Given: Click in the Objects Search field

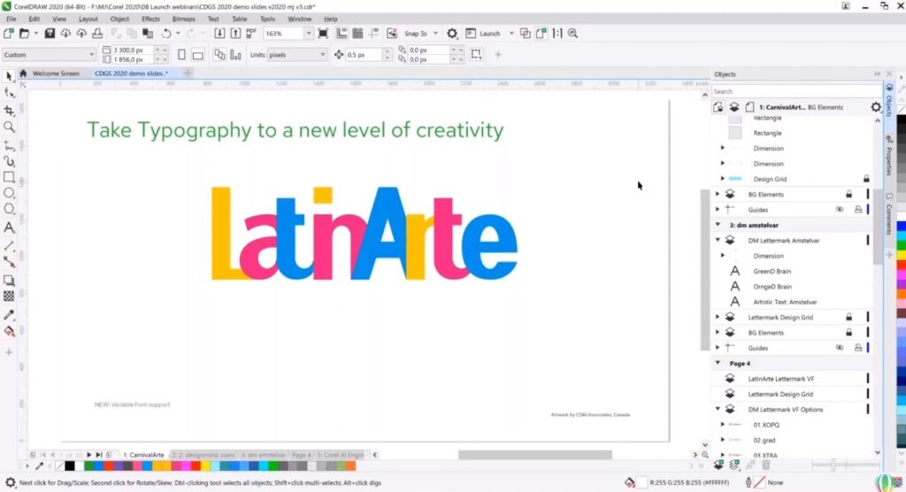Looking at the screenshot, I should [796, 91].
